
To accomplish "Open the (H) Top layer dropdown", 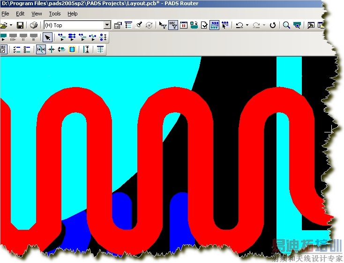I will pos(107,25).
